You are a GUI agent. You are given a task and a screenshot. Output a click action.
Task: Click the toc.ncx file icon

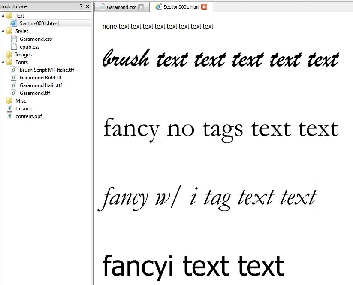[9, 108]
